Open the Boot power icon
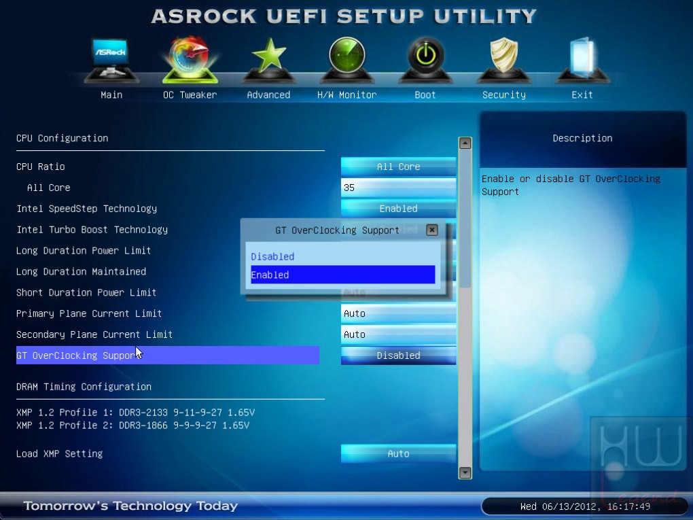This screenshot has height=520, width=693. click(425, 60)
